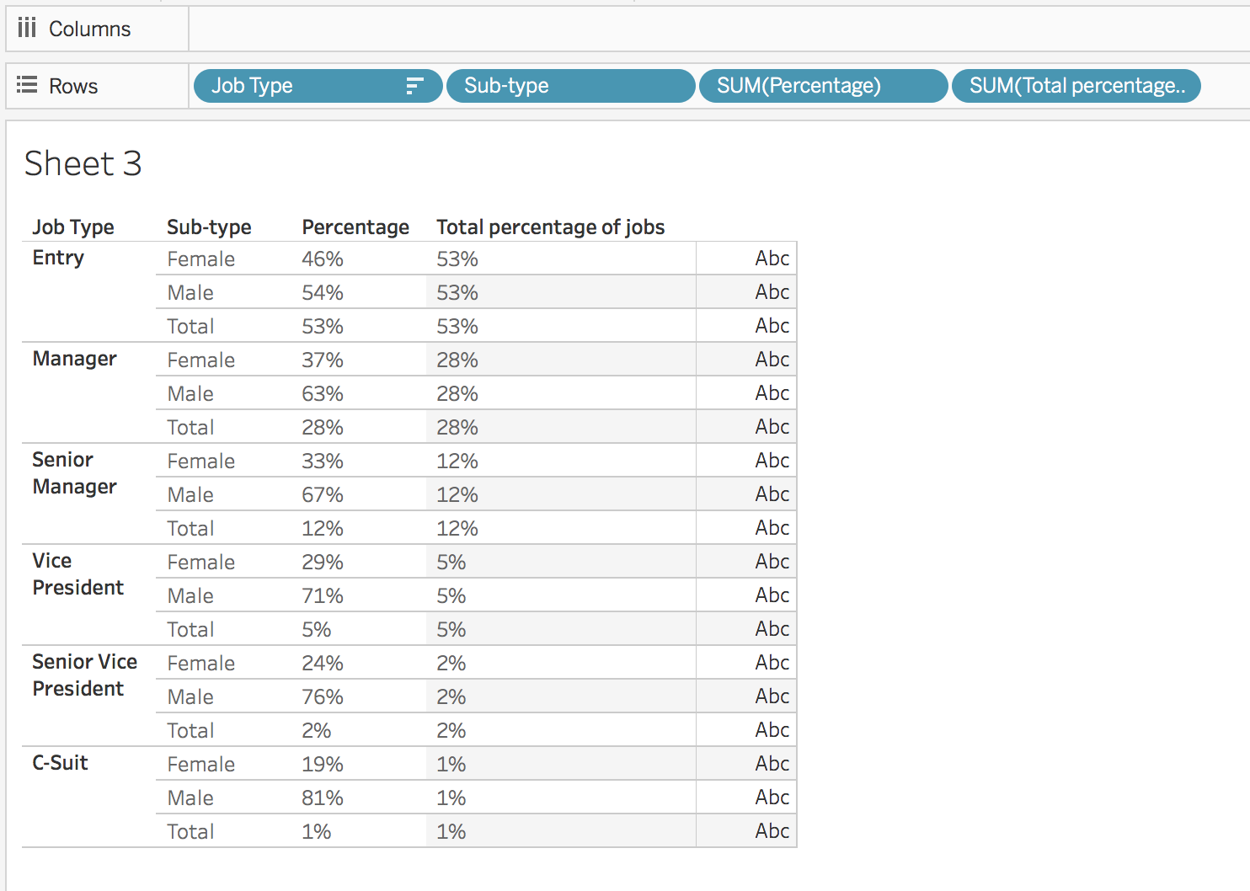
Task: Click the Percentage column header
Action: [355, 227]
